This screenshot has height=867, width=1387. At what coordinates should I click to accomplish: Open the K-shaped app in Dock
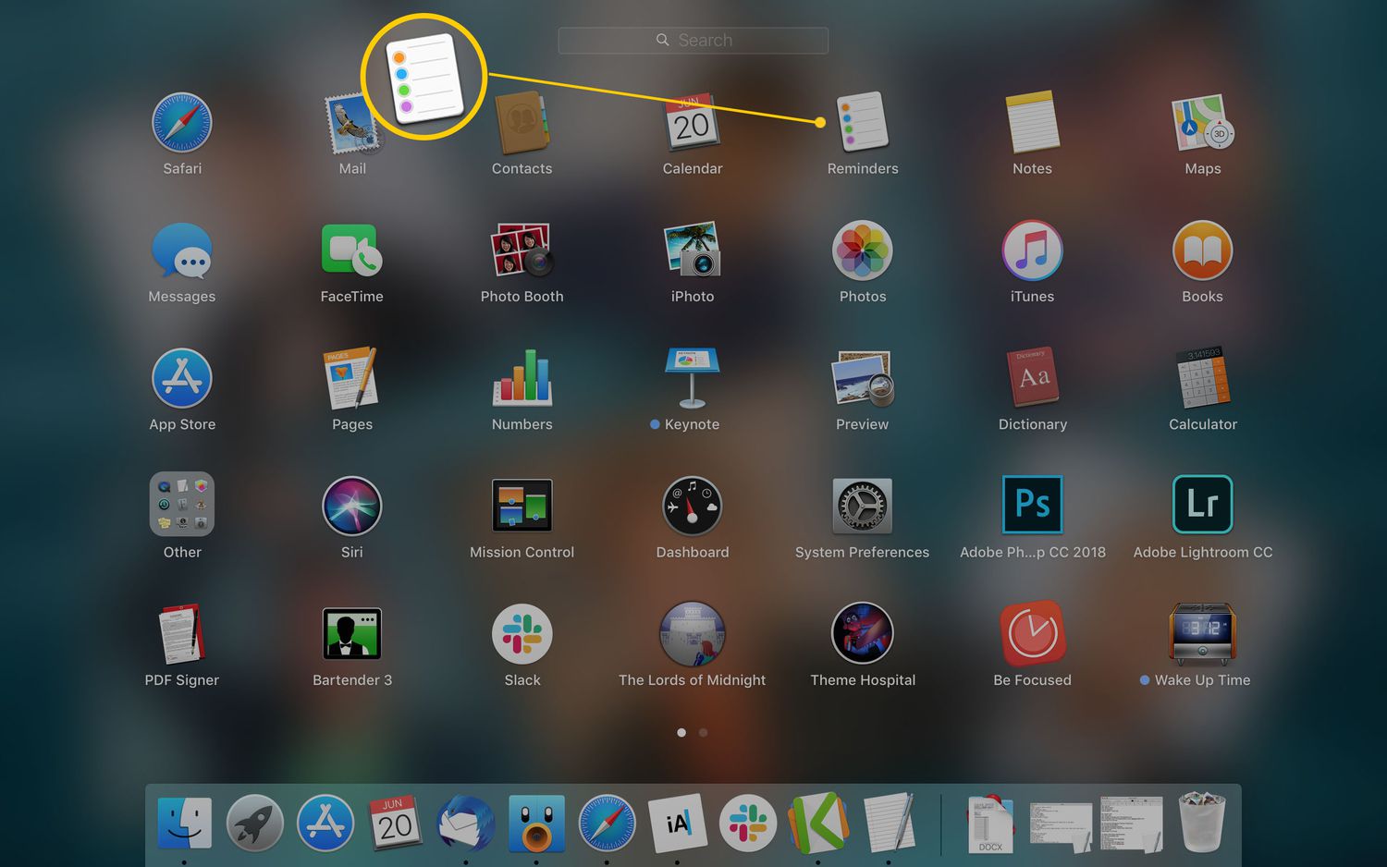(x=818, y=823)
